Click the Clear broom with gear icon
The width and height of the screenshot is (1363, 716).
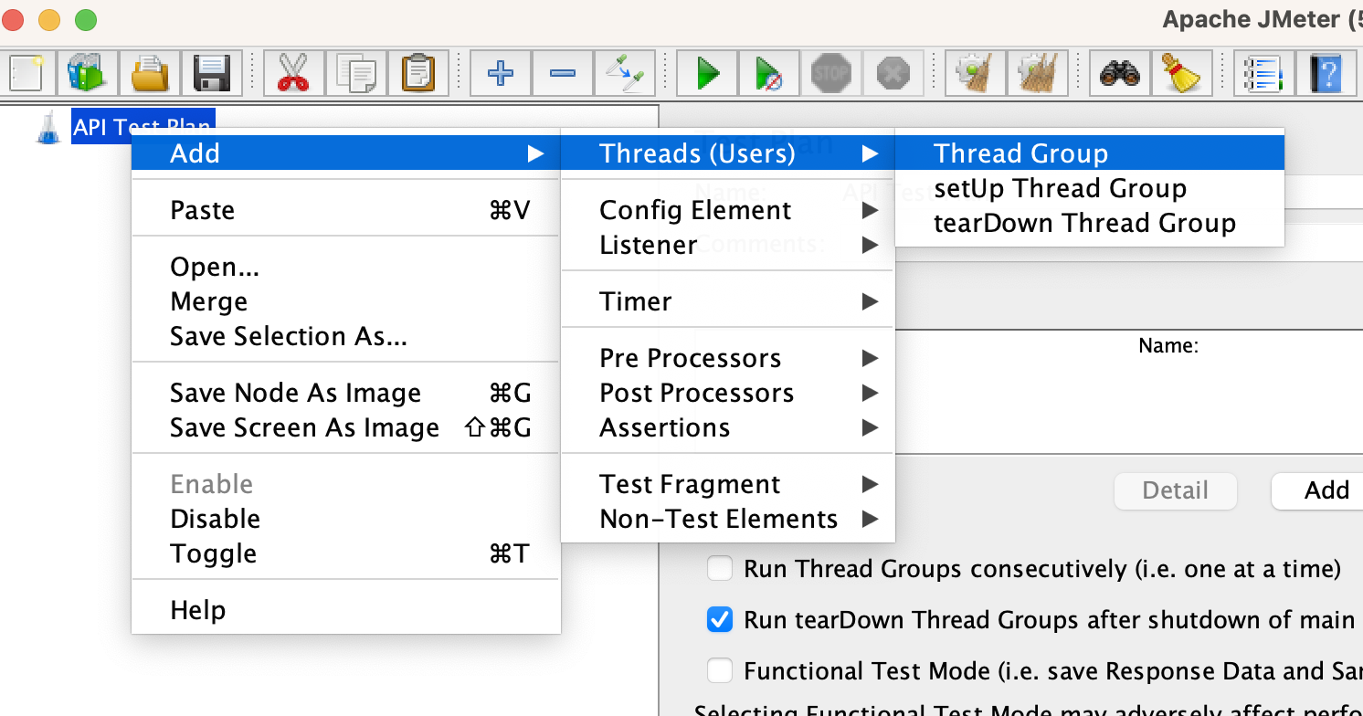(976, 71)
